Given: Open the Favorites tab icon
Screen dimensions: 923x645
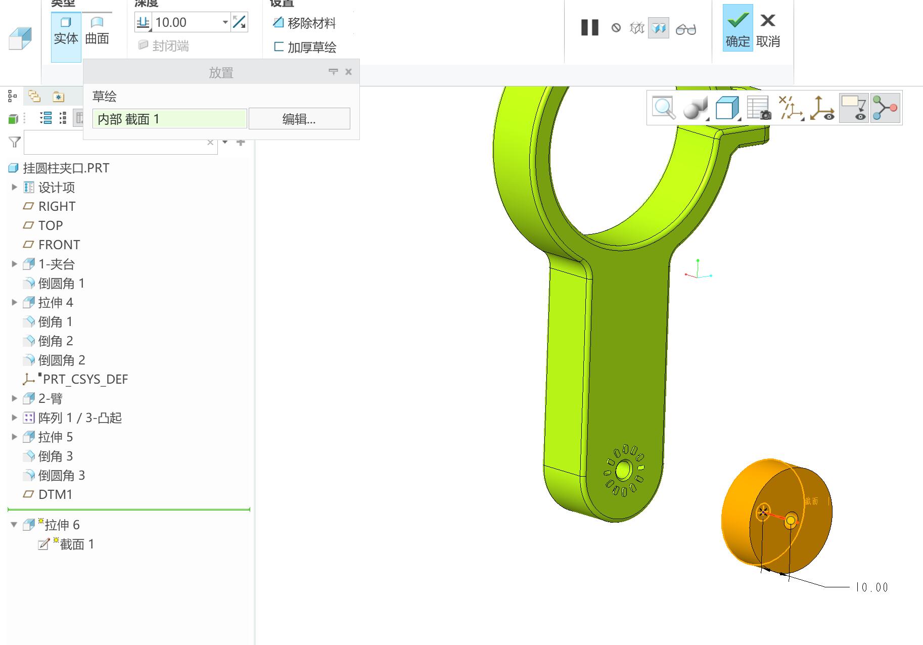Looking at the screenshot, I should [58, 96].
